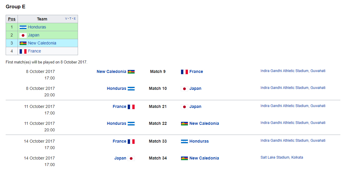Viewport: 346px width, 169px height.
Task: Open Japan team link in Match 34
Action: click(x=120, y=158)
